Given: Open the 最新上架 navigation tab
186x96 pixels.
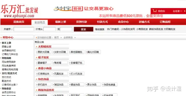Looking at the screenshot, I should coord(60,22).
